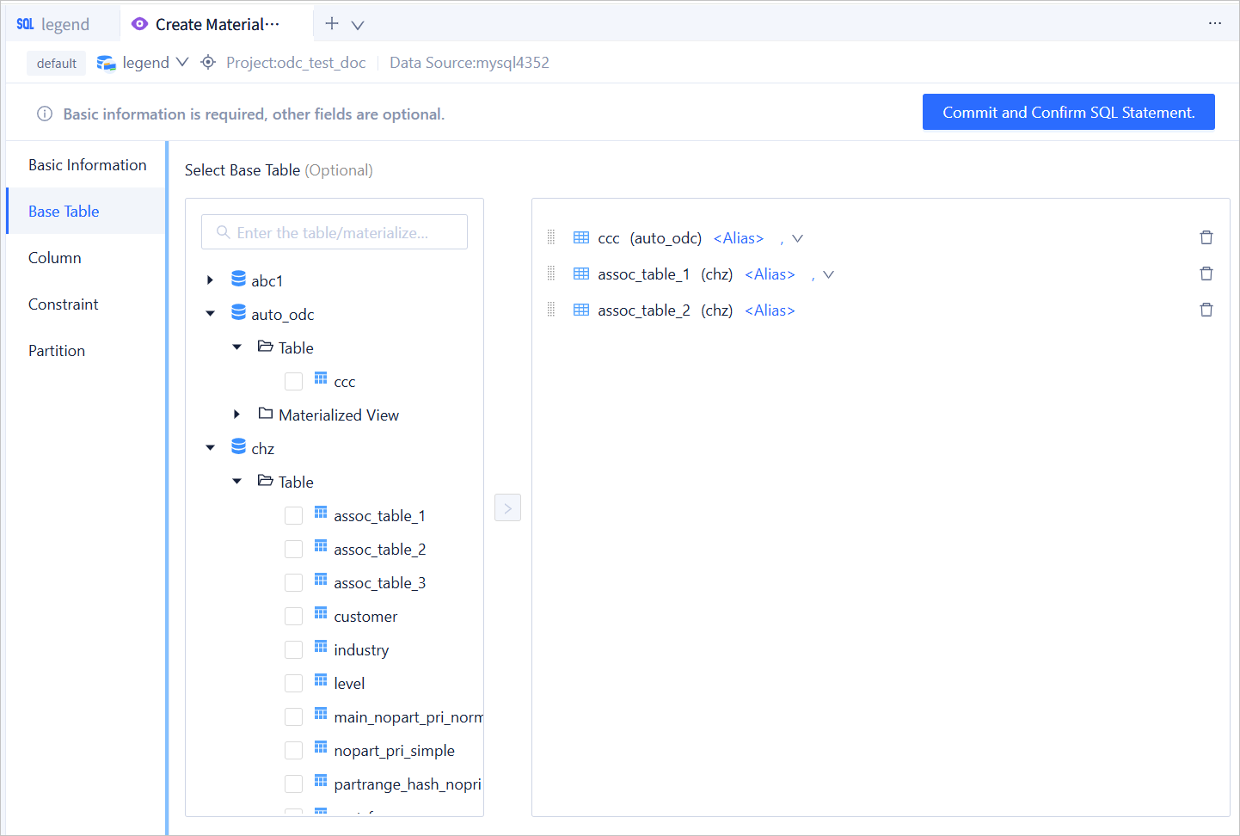The width and height of the screenshot is (1240, 836).
Task: Remove assoc_table_1 using trash icon
Action: click(x=1206, y=274)
